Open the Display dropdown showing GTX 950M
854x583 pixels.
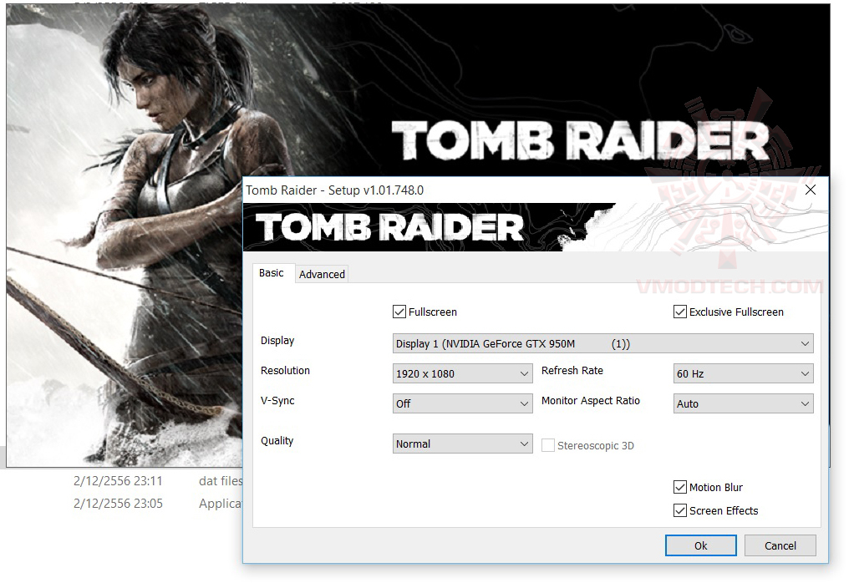[603, 343]
